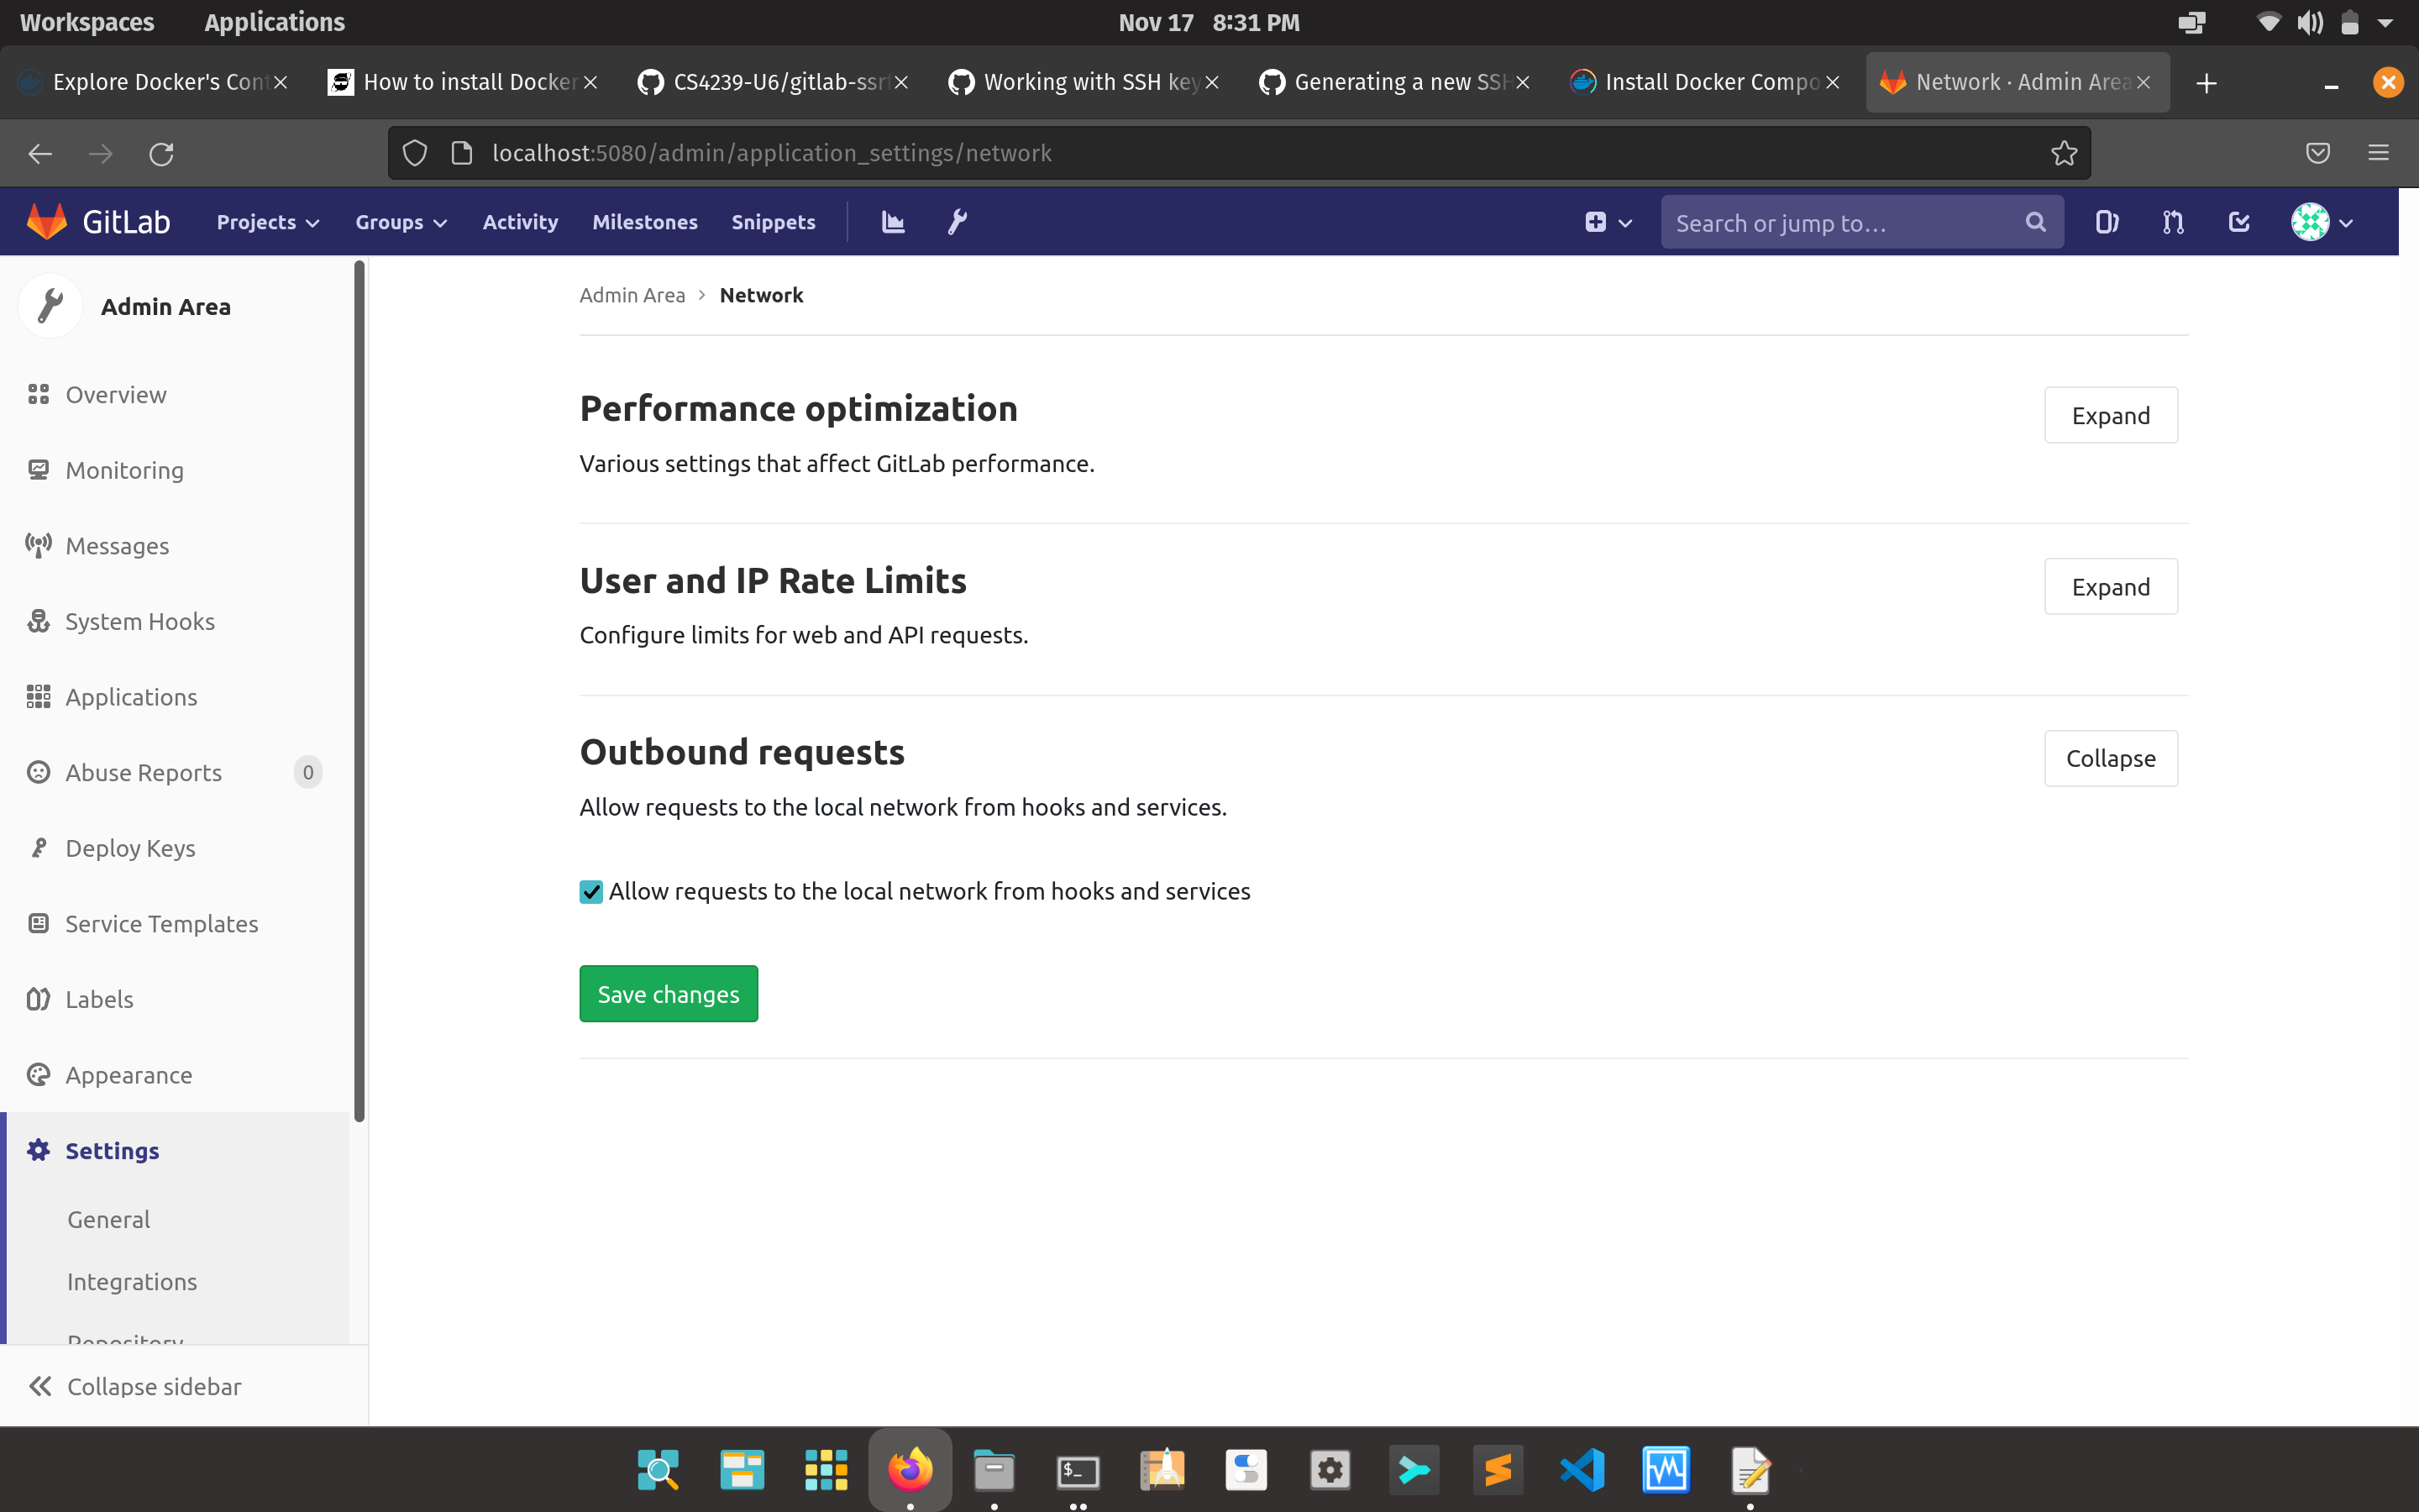The image size is (2419, 1512).
Task: Bookmark this page with the star icon
Action: click(2063, 153)
